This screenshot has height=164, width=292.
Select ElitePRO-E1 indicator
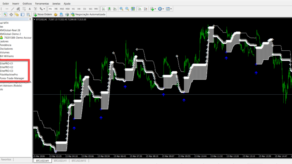(x=7, y=63)
